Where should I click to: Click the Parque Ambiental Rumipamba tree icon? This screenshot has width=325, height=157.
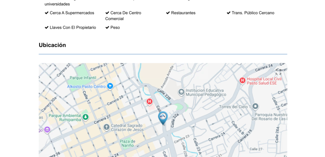click(85, 117)
